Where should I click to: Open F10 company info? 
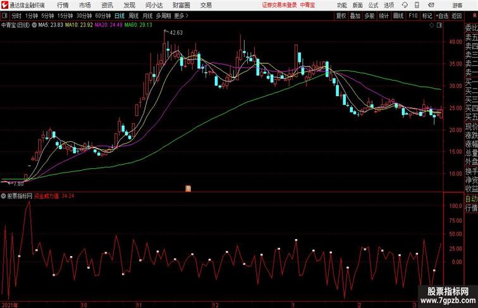coord(413,16)
